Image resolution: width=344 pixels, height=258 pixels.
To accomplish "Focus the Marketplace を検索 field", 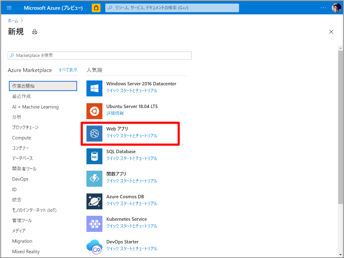I will pos(99,56).
